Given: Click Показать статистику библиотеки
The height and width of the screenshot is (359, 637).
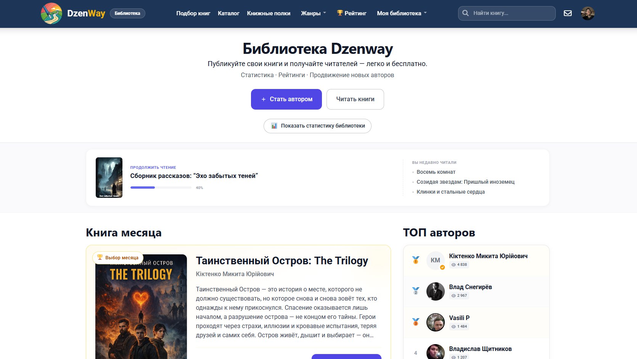Looking at the screenshot, I should click(317, 126).
